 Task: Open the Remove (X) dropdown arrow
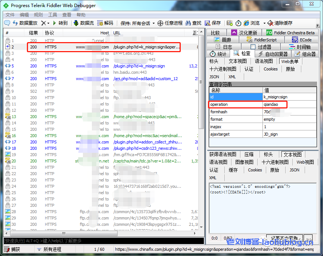48,23
